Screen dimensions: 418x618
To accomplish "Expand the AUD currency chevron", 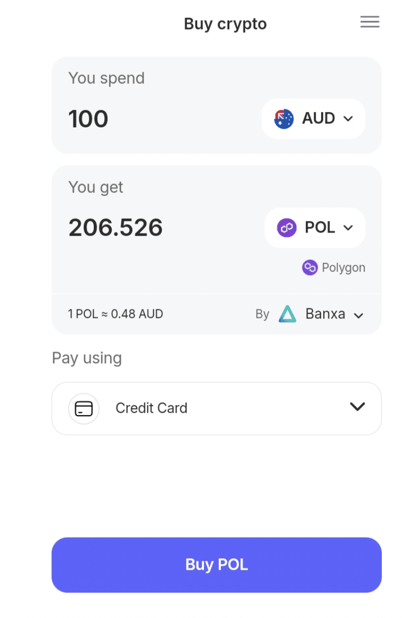I will (348, 119).
